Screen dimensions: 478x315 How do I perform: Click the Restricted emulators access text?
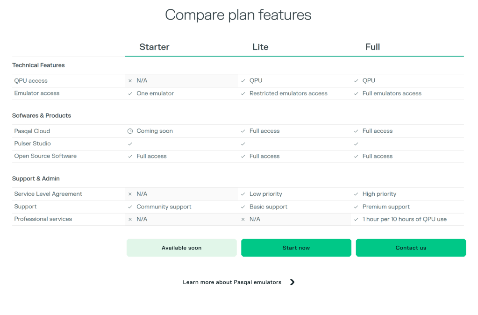(x=288, y=93)
